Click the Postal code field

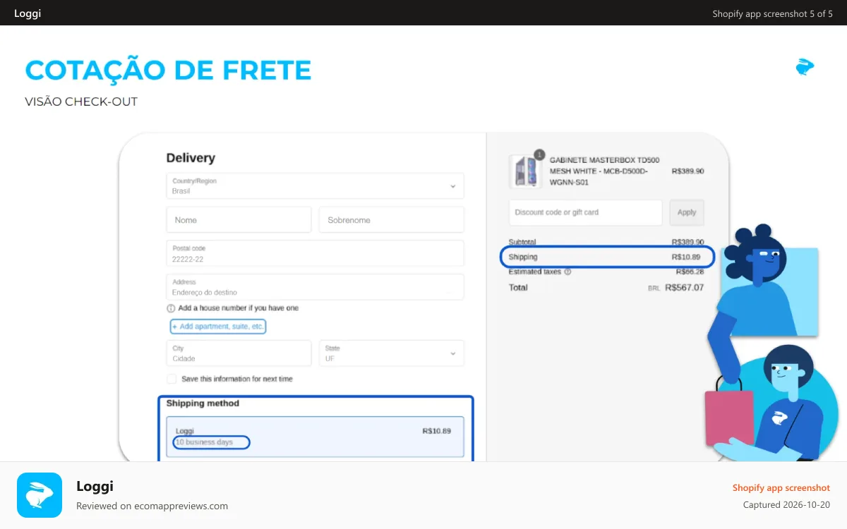pos(315,254)
